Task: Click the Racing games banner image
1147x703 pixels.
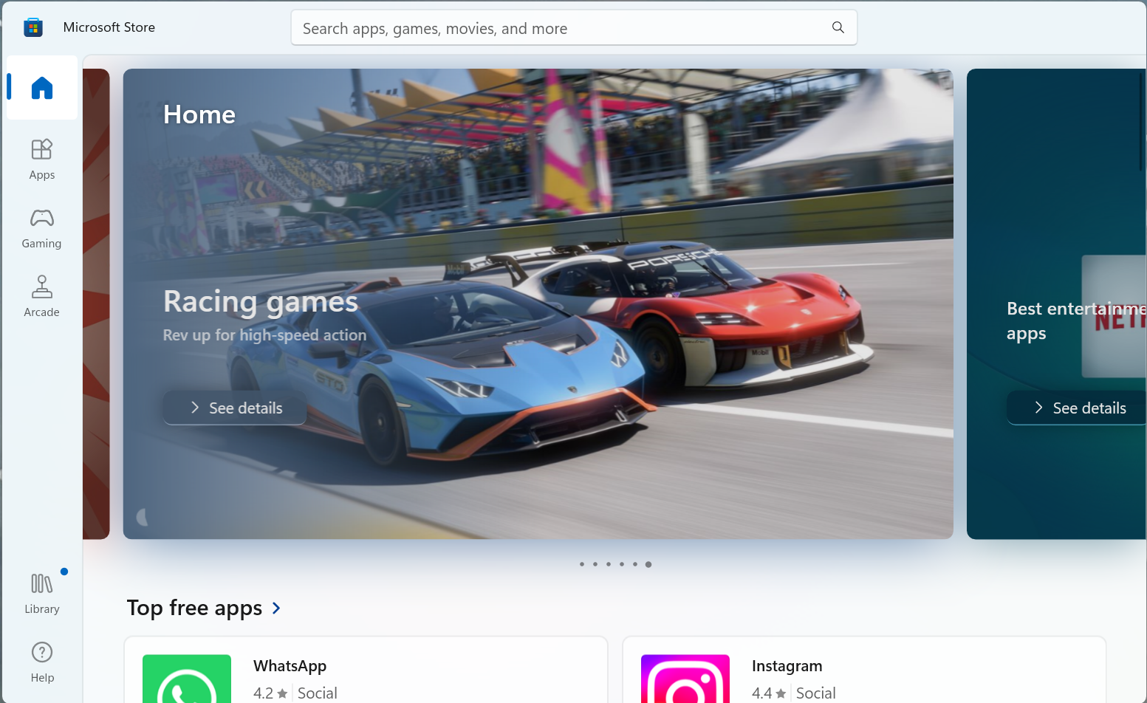Action: pyautogui.click(x=538, y=304)
